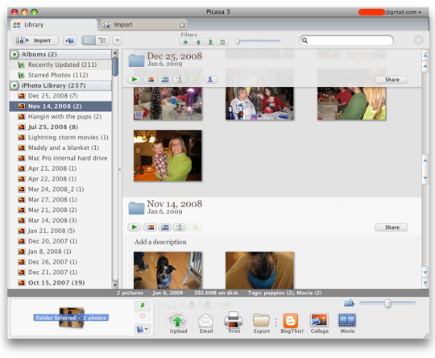Create movie icon in Nov 14 header
The width and height of the screenshot is (435, 358).
(165, 227)
